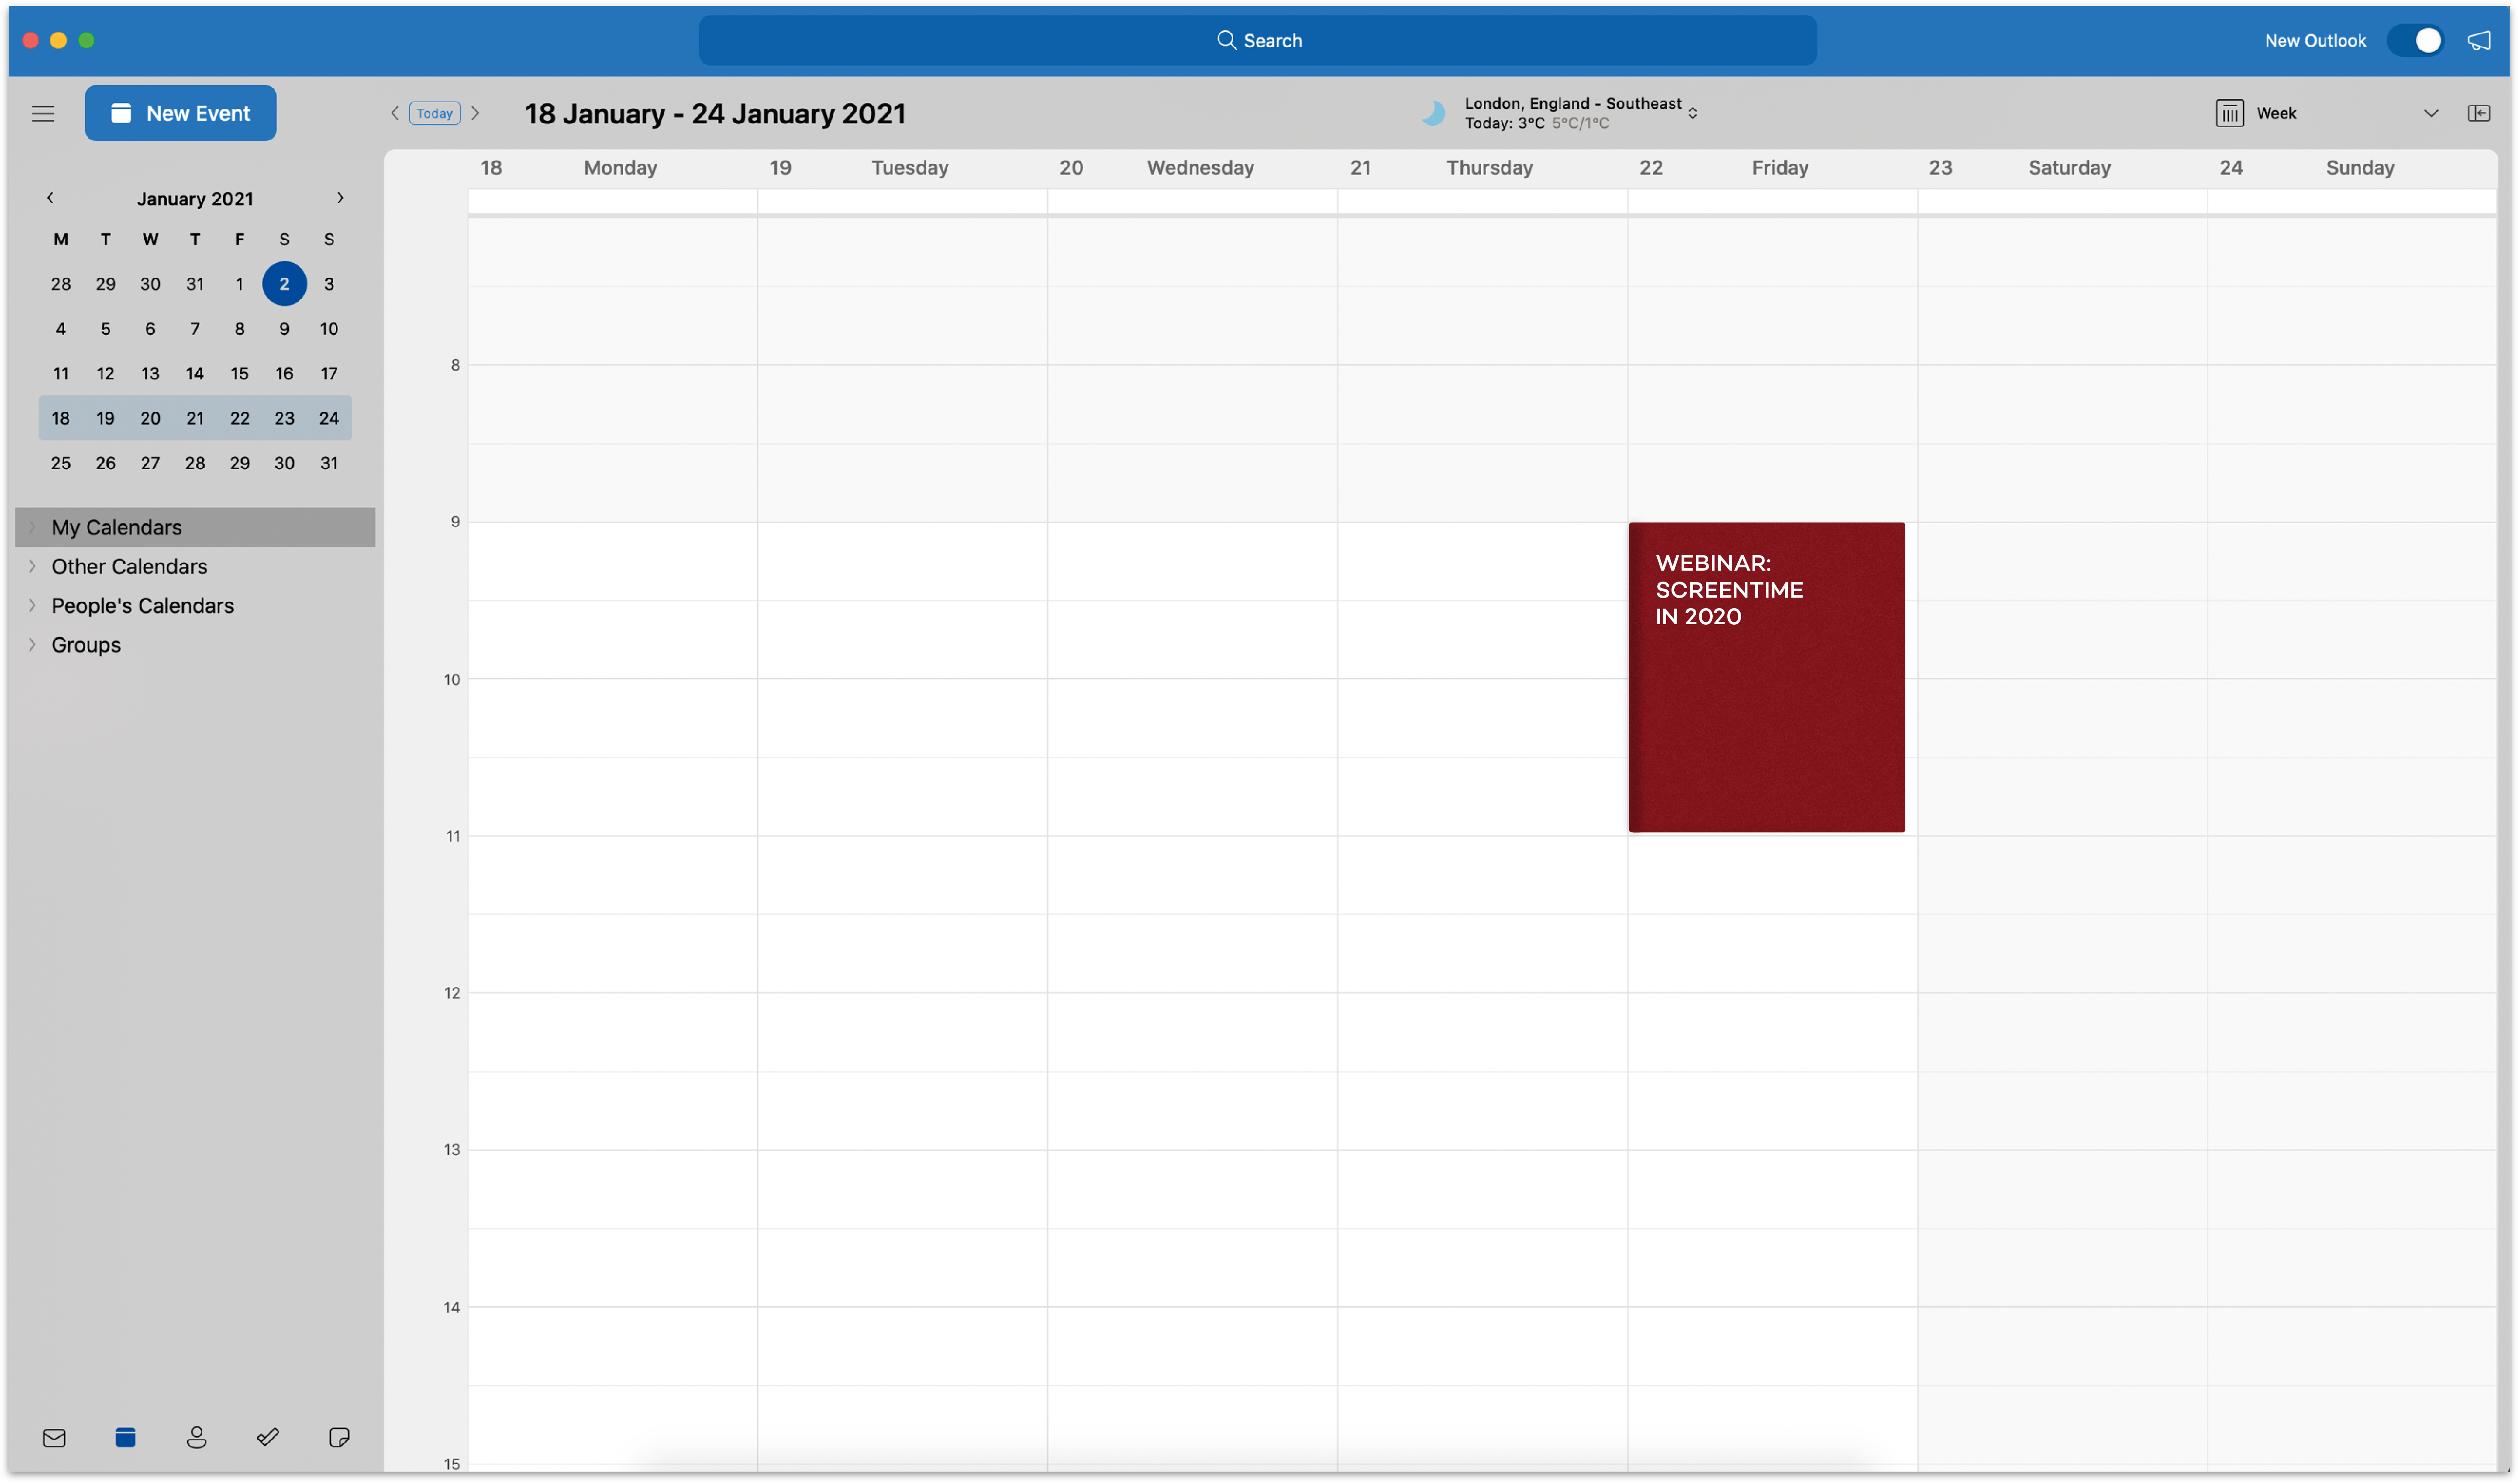Switch to Tasks checkmark view
2518x1484 pixels.
coord(267,1438)
